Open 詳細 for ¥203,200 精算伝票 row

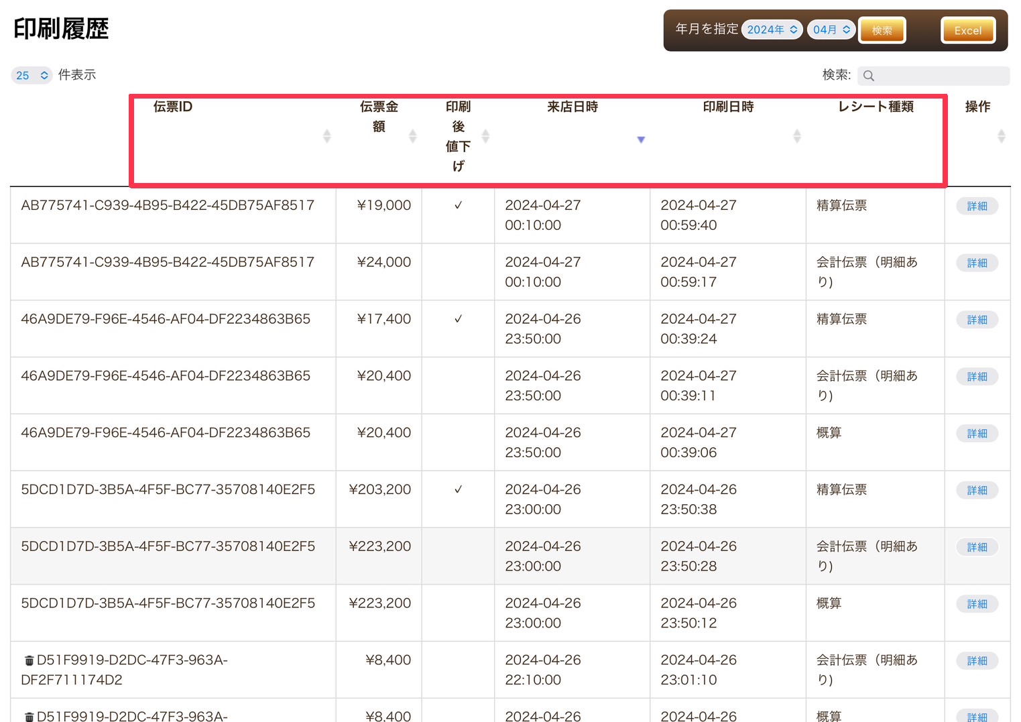[977, 490]
